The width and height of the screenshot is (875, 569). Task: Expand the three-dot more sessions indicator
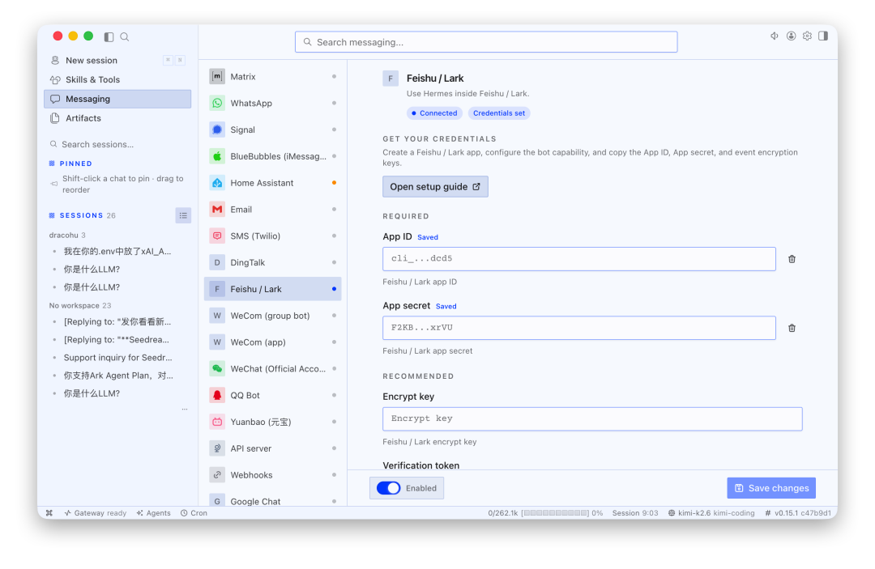185,410
